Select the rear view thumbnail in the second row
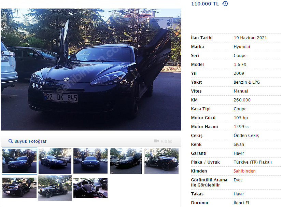Viewport: 282px width, 207px height. [x=19, y=188]
